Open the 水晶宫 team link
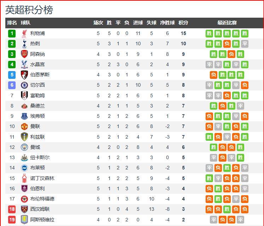Image resolution: width=264 pixels, height=226 pixels. coord(38,64)
